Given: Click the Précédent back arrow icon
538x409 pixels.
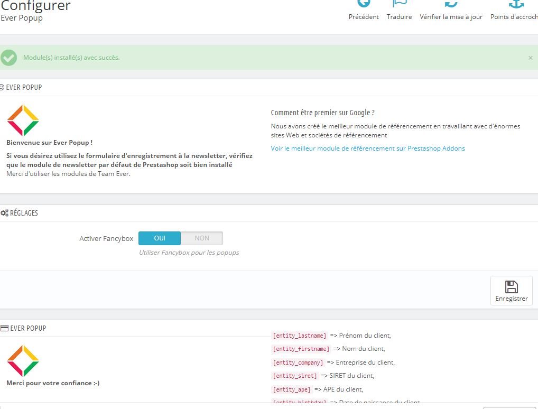Looking at the screenshot, I should pos(364,3).
